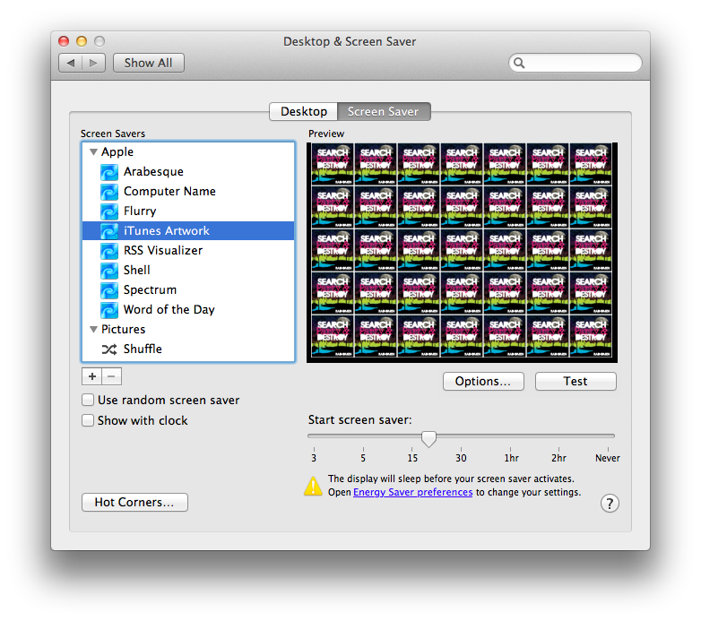Add a screen saver with plus button
The height and width of the screenshot is (621, 701).
(92, 376)
